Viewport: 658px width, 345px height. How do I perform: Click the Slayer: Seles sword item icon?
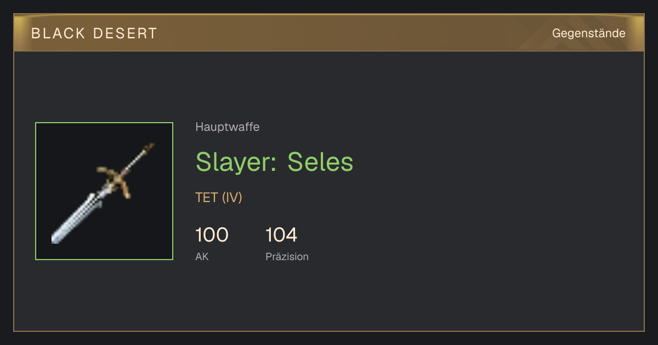[x=104, y=191]
